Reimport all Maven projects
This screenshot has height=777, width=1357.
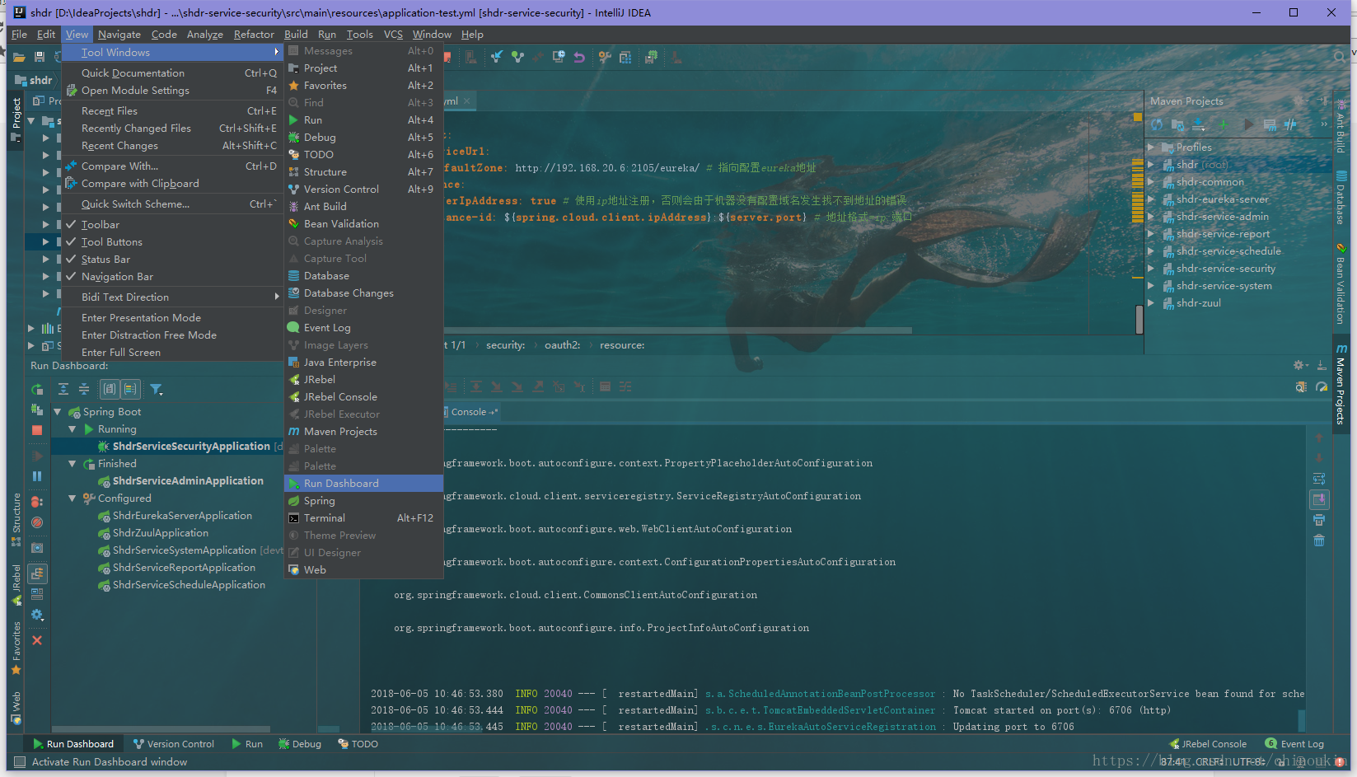coord(1157,124)
